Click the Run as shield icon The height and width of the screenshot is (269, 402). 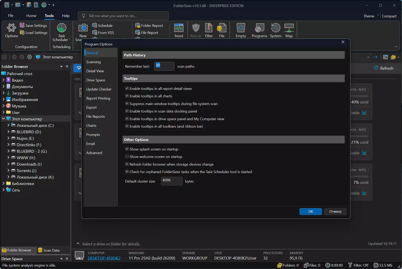click(196, 27)
